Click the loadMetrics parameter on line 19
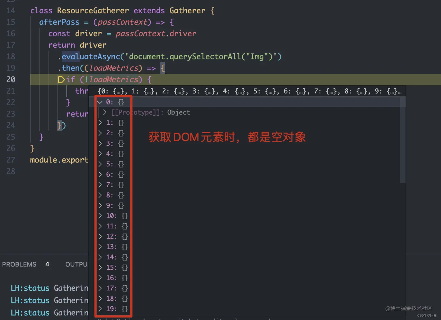The height and width of the screenshot is (320, 441). point(114,68)
